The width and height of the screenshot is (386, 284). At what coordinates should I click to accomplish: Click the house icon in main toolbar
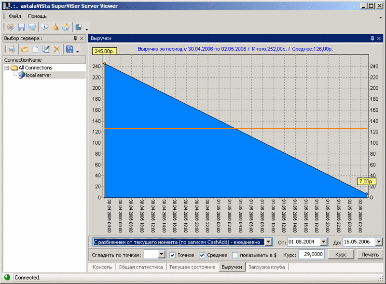66,27
